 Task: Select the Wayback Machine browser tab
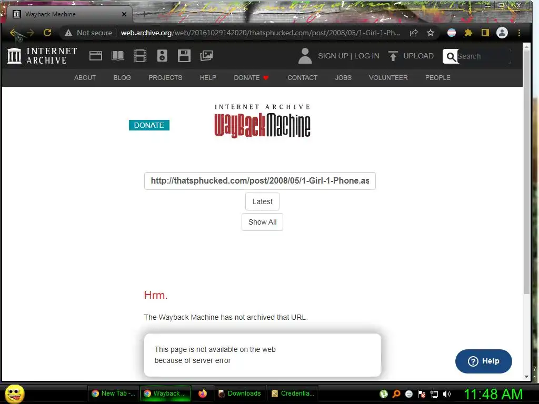click(x=68, y=14)
